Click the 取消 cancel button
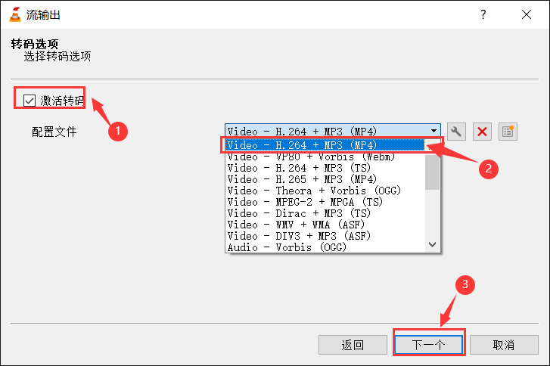This screenshot has width=550, height=366. pyautogui.click(x=504, y=345)
